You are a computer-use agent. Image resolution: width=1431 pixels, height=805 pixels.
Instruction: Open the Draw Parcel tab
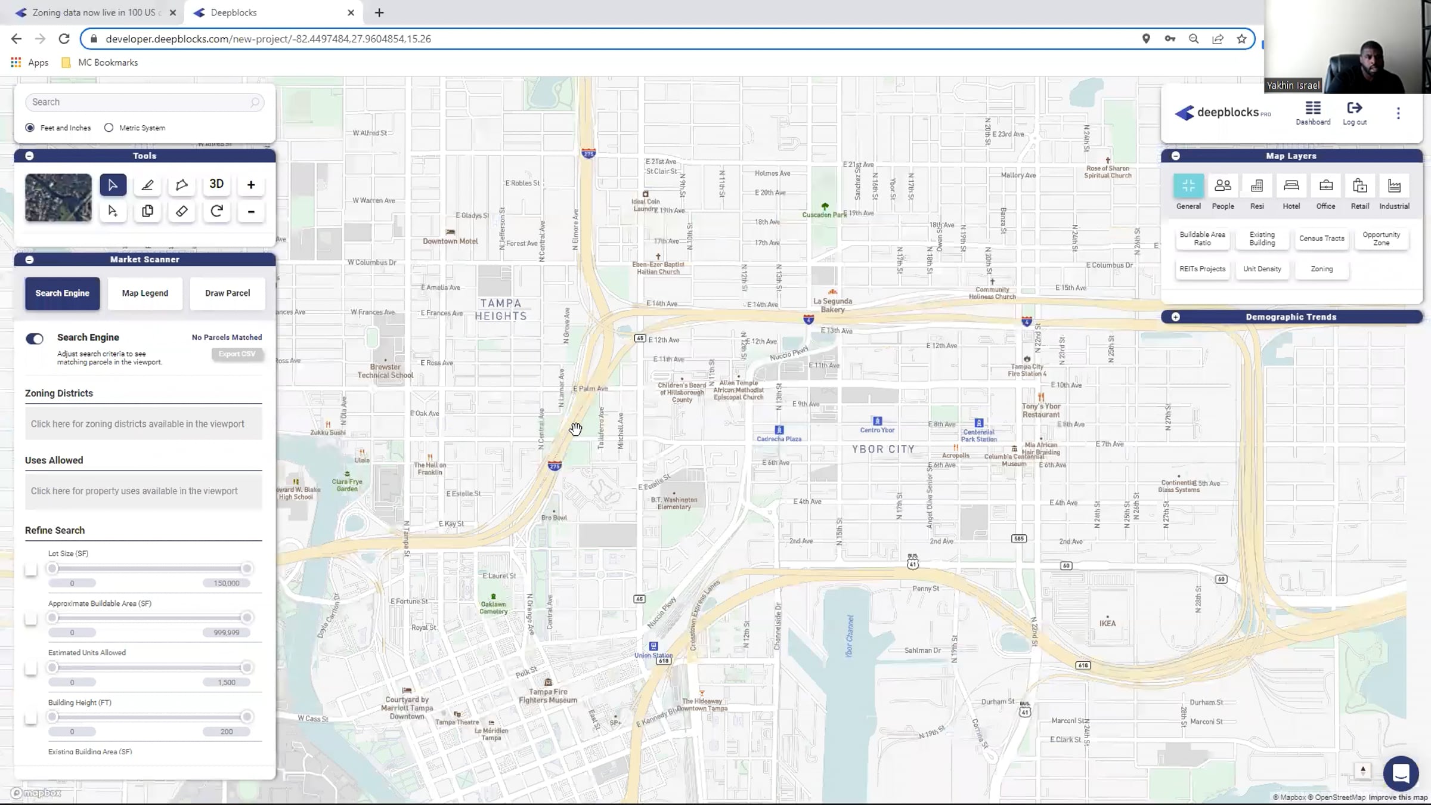point(227,293)
